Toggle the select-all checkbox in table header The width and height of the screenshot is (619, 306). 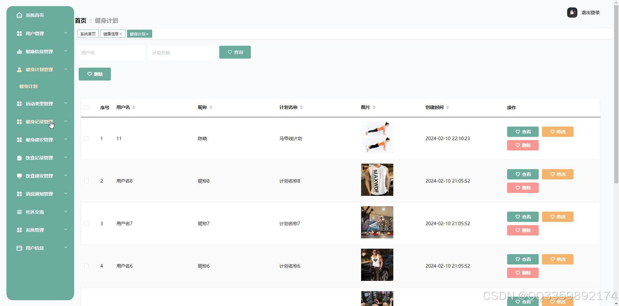coord(86,108)
